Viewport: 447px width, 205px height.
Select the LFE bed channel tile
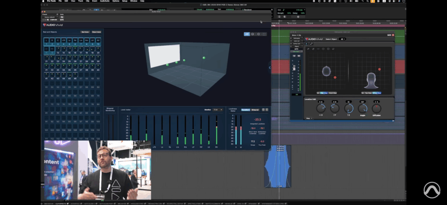click(x=64, y=40)
